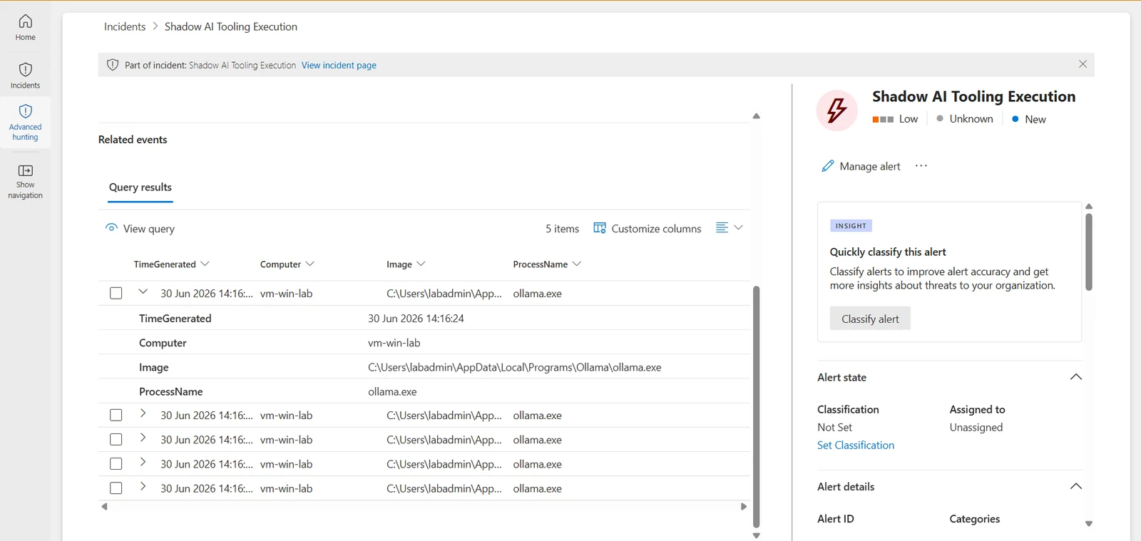Expand the third event row
The image size is (1141, 541).
tap(143, 438)
